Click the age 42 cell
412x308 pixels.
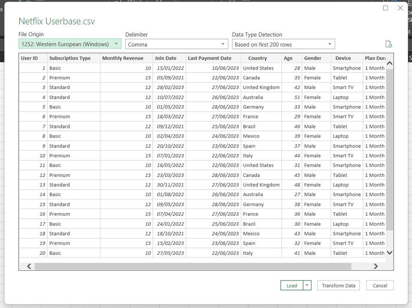pos(292,88)
